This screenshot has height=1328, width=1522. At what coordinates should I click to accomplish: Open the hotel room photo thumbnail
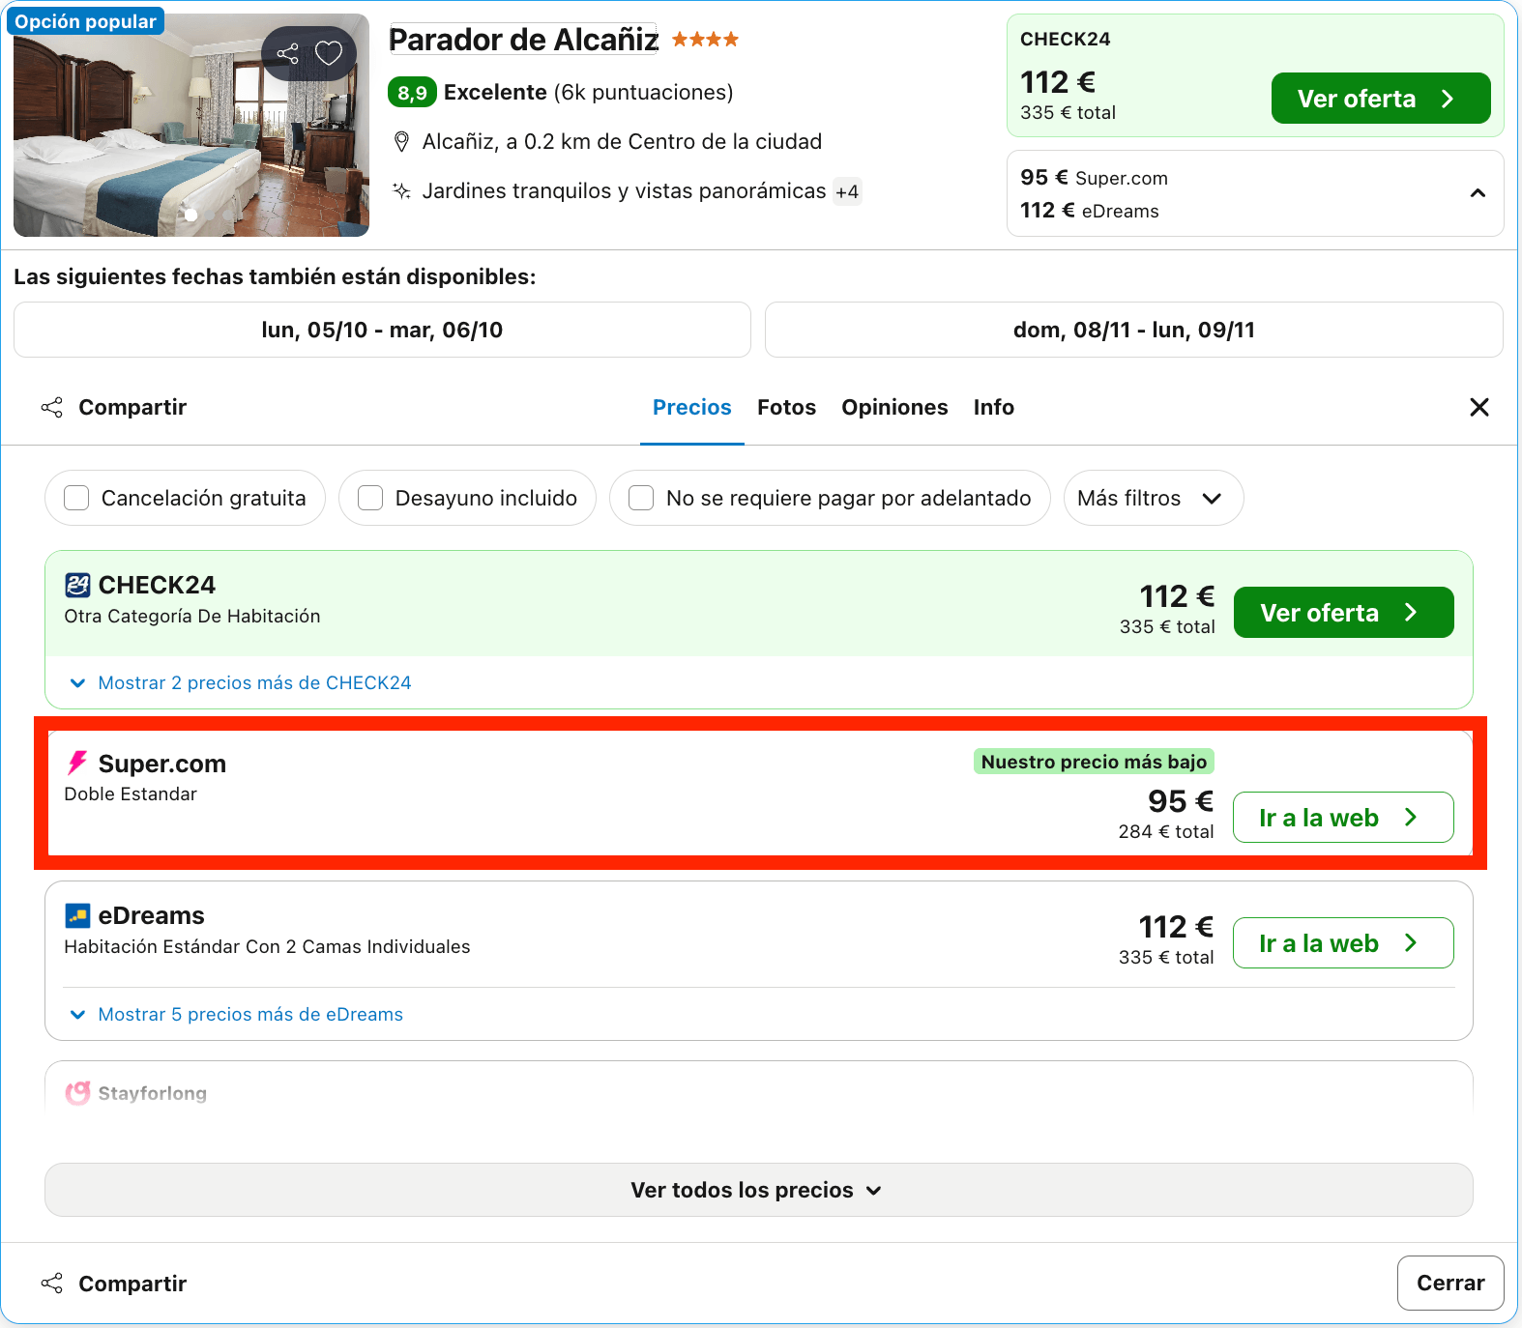(191, 125)
